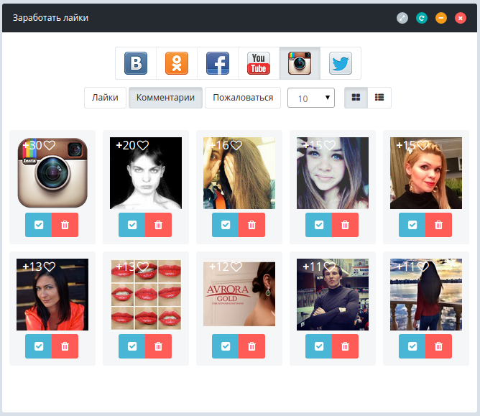Open the +13 woman in orange jacket thumbnail

tap(52, 295)
